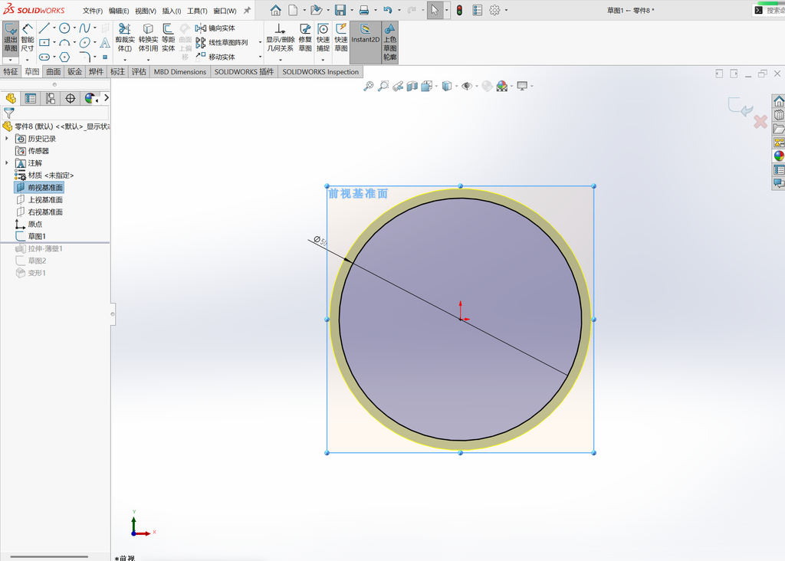Click Repair Sketch (修复草图)
This screenshot has width=785, height=561.
(305, 38)
